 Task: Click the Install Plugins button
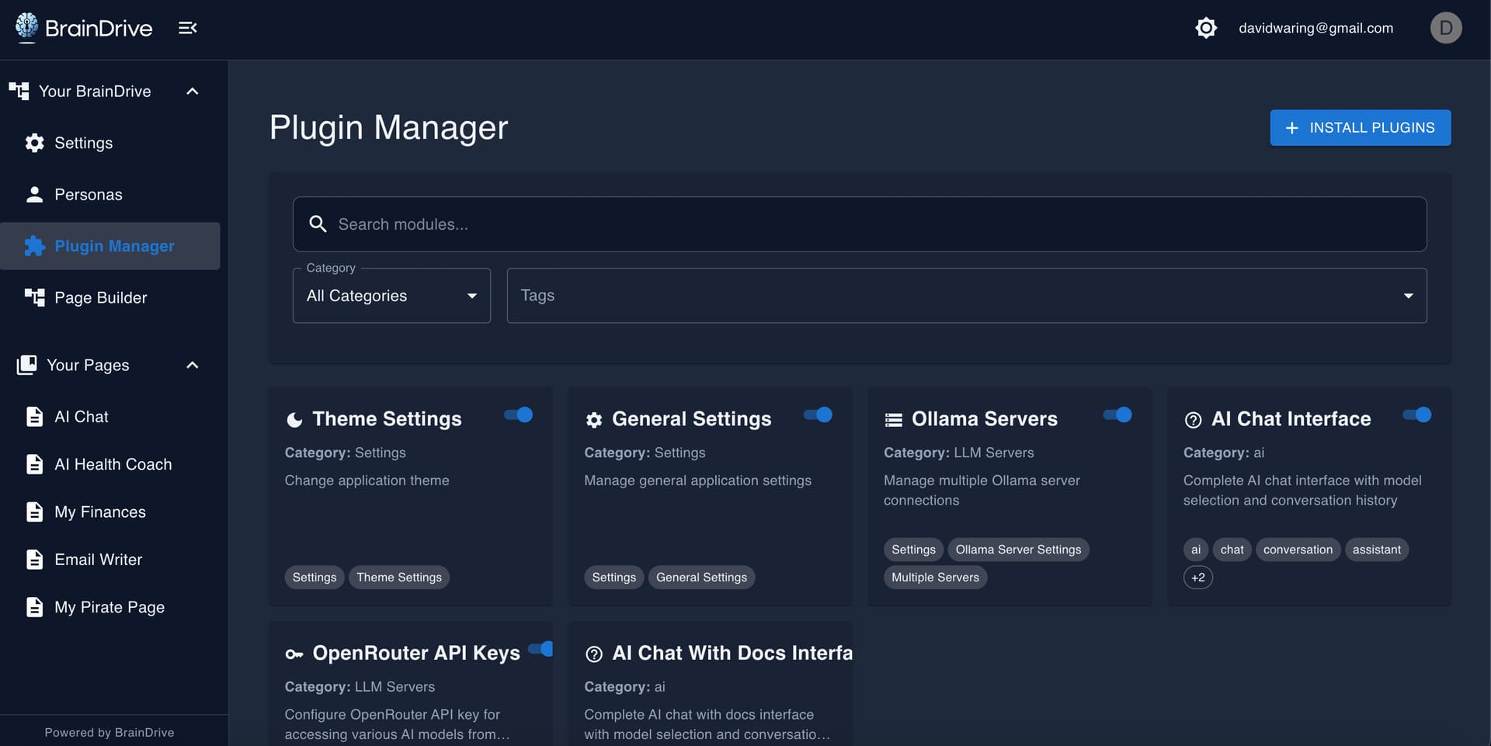[1360, 127]
